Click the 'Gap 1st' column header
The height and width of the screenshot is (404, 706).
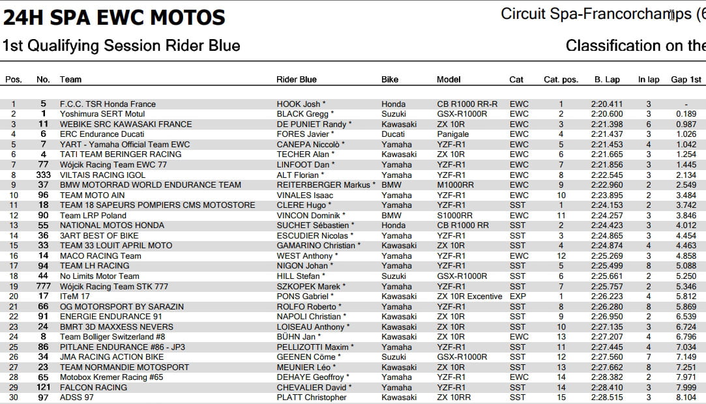[x=686, y=79]
